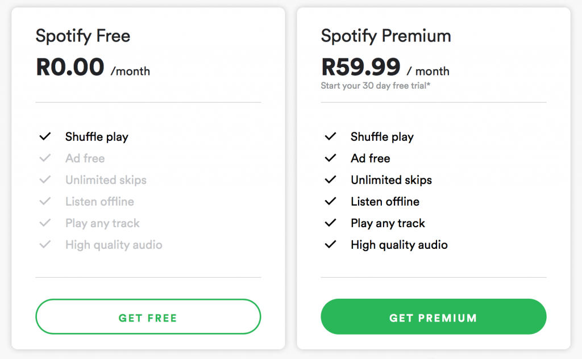Click 'Shuffle play' text in Premium plan
Image resolution: width=582 pixels, height=359 pixels.
(x=382, y=137)
